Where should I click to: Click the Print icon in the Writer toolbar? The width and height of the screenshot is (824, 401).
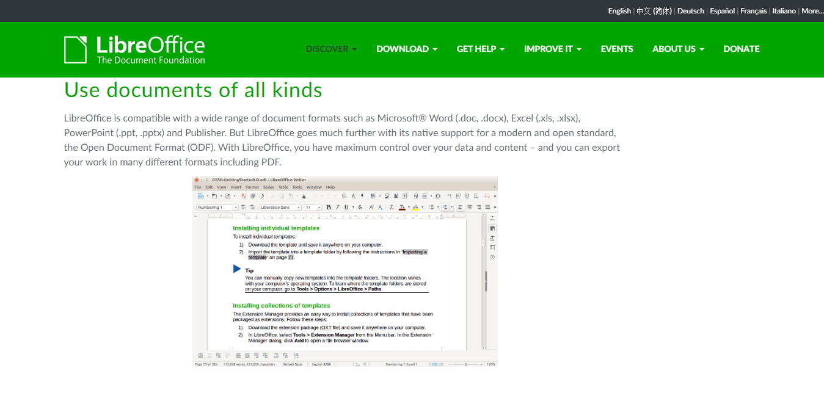(x=253, y=196)
